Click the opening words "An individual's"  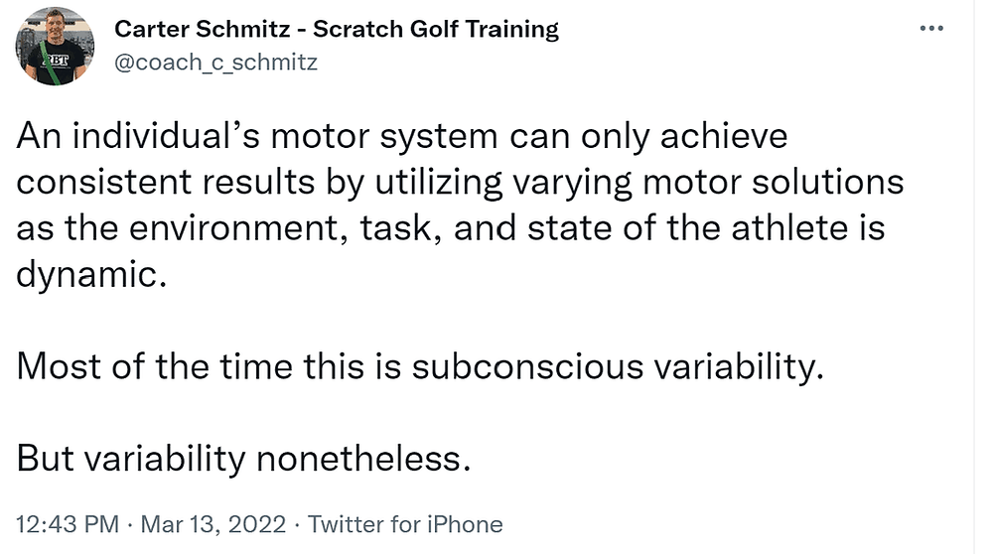(137, 135)
